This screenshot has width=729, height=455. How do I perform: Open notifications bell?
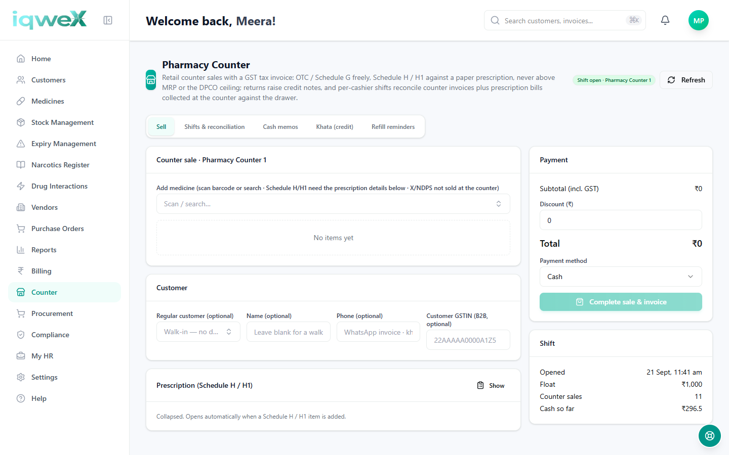coord(665,20)
